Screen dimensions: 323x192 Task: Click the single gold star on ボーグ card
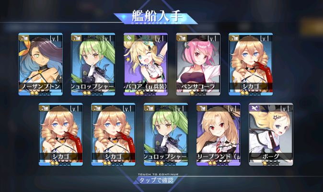pyautogui.click(x=265, y=163)
